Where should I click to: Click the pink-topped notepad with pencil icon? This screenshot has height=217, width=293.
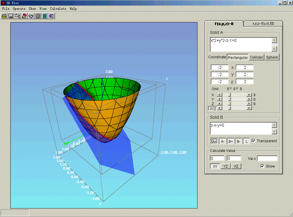24,16
